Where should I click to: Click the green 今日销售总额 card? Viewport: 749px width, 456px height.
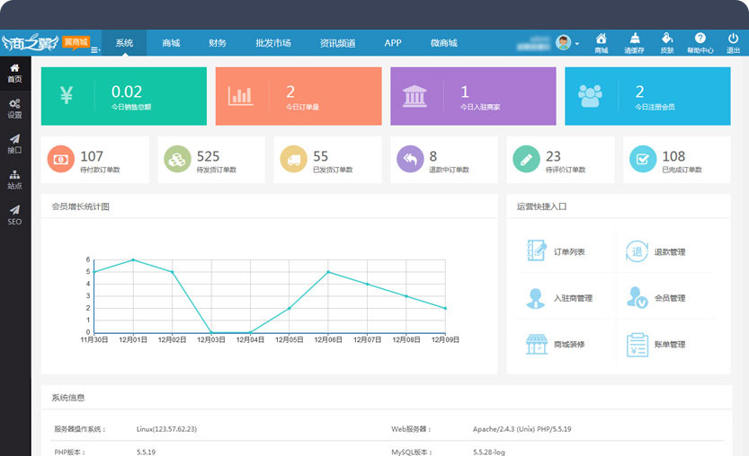(123, 96)
